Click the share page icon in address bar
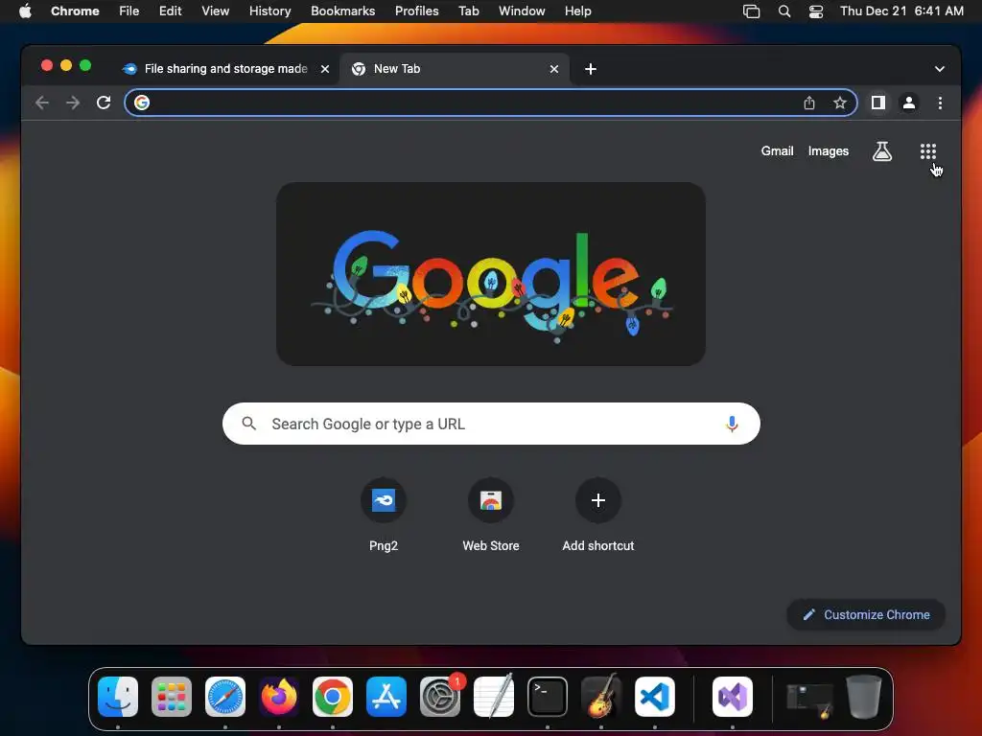This screenshot has width=982, height=736. coord(809,103)
